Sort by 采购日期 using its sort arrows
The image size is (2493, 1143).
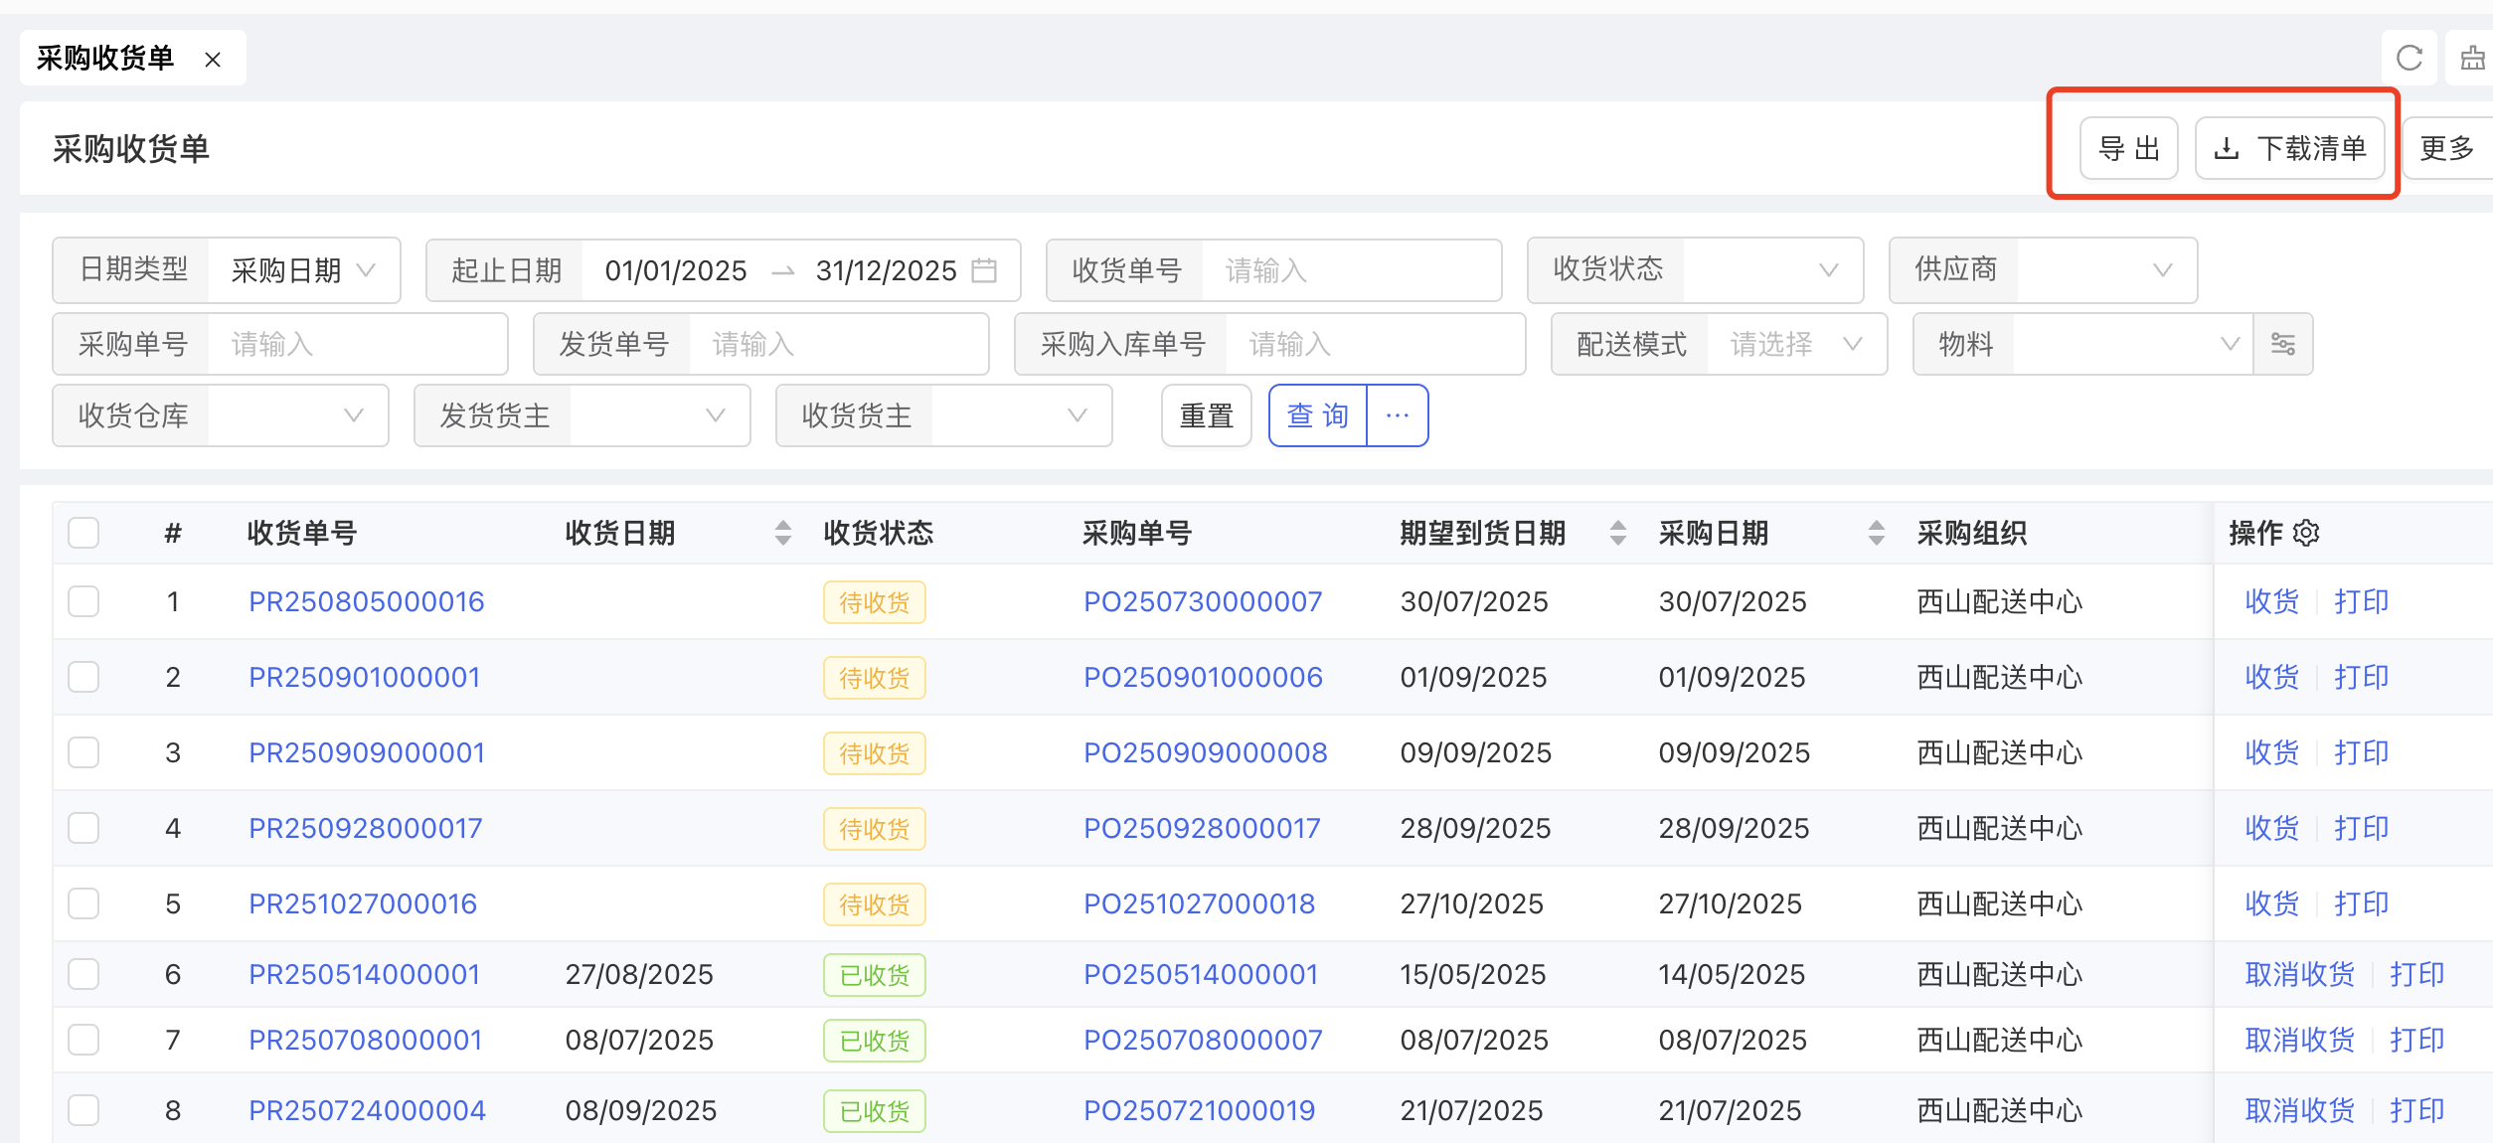pyautogui.click(x=1877, y=533)
